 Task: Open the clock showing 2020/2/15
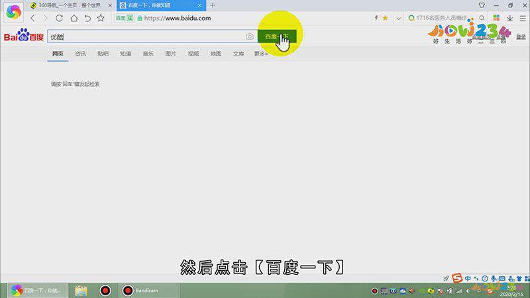(x=511, y=291)
